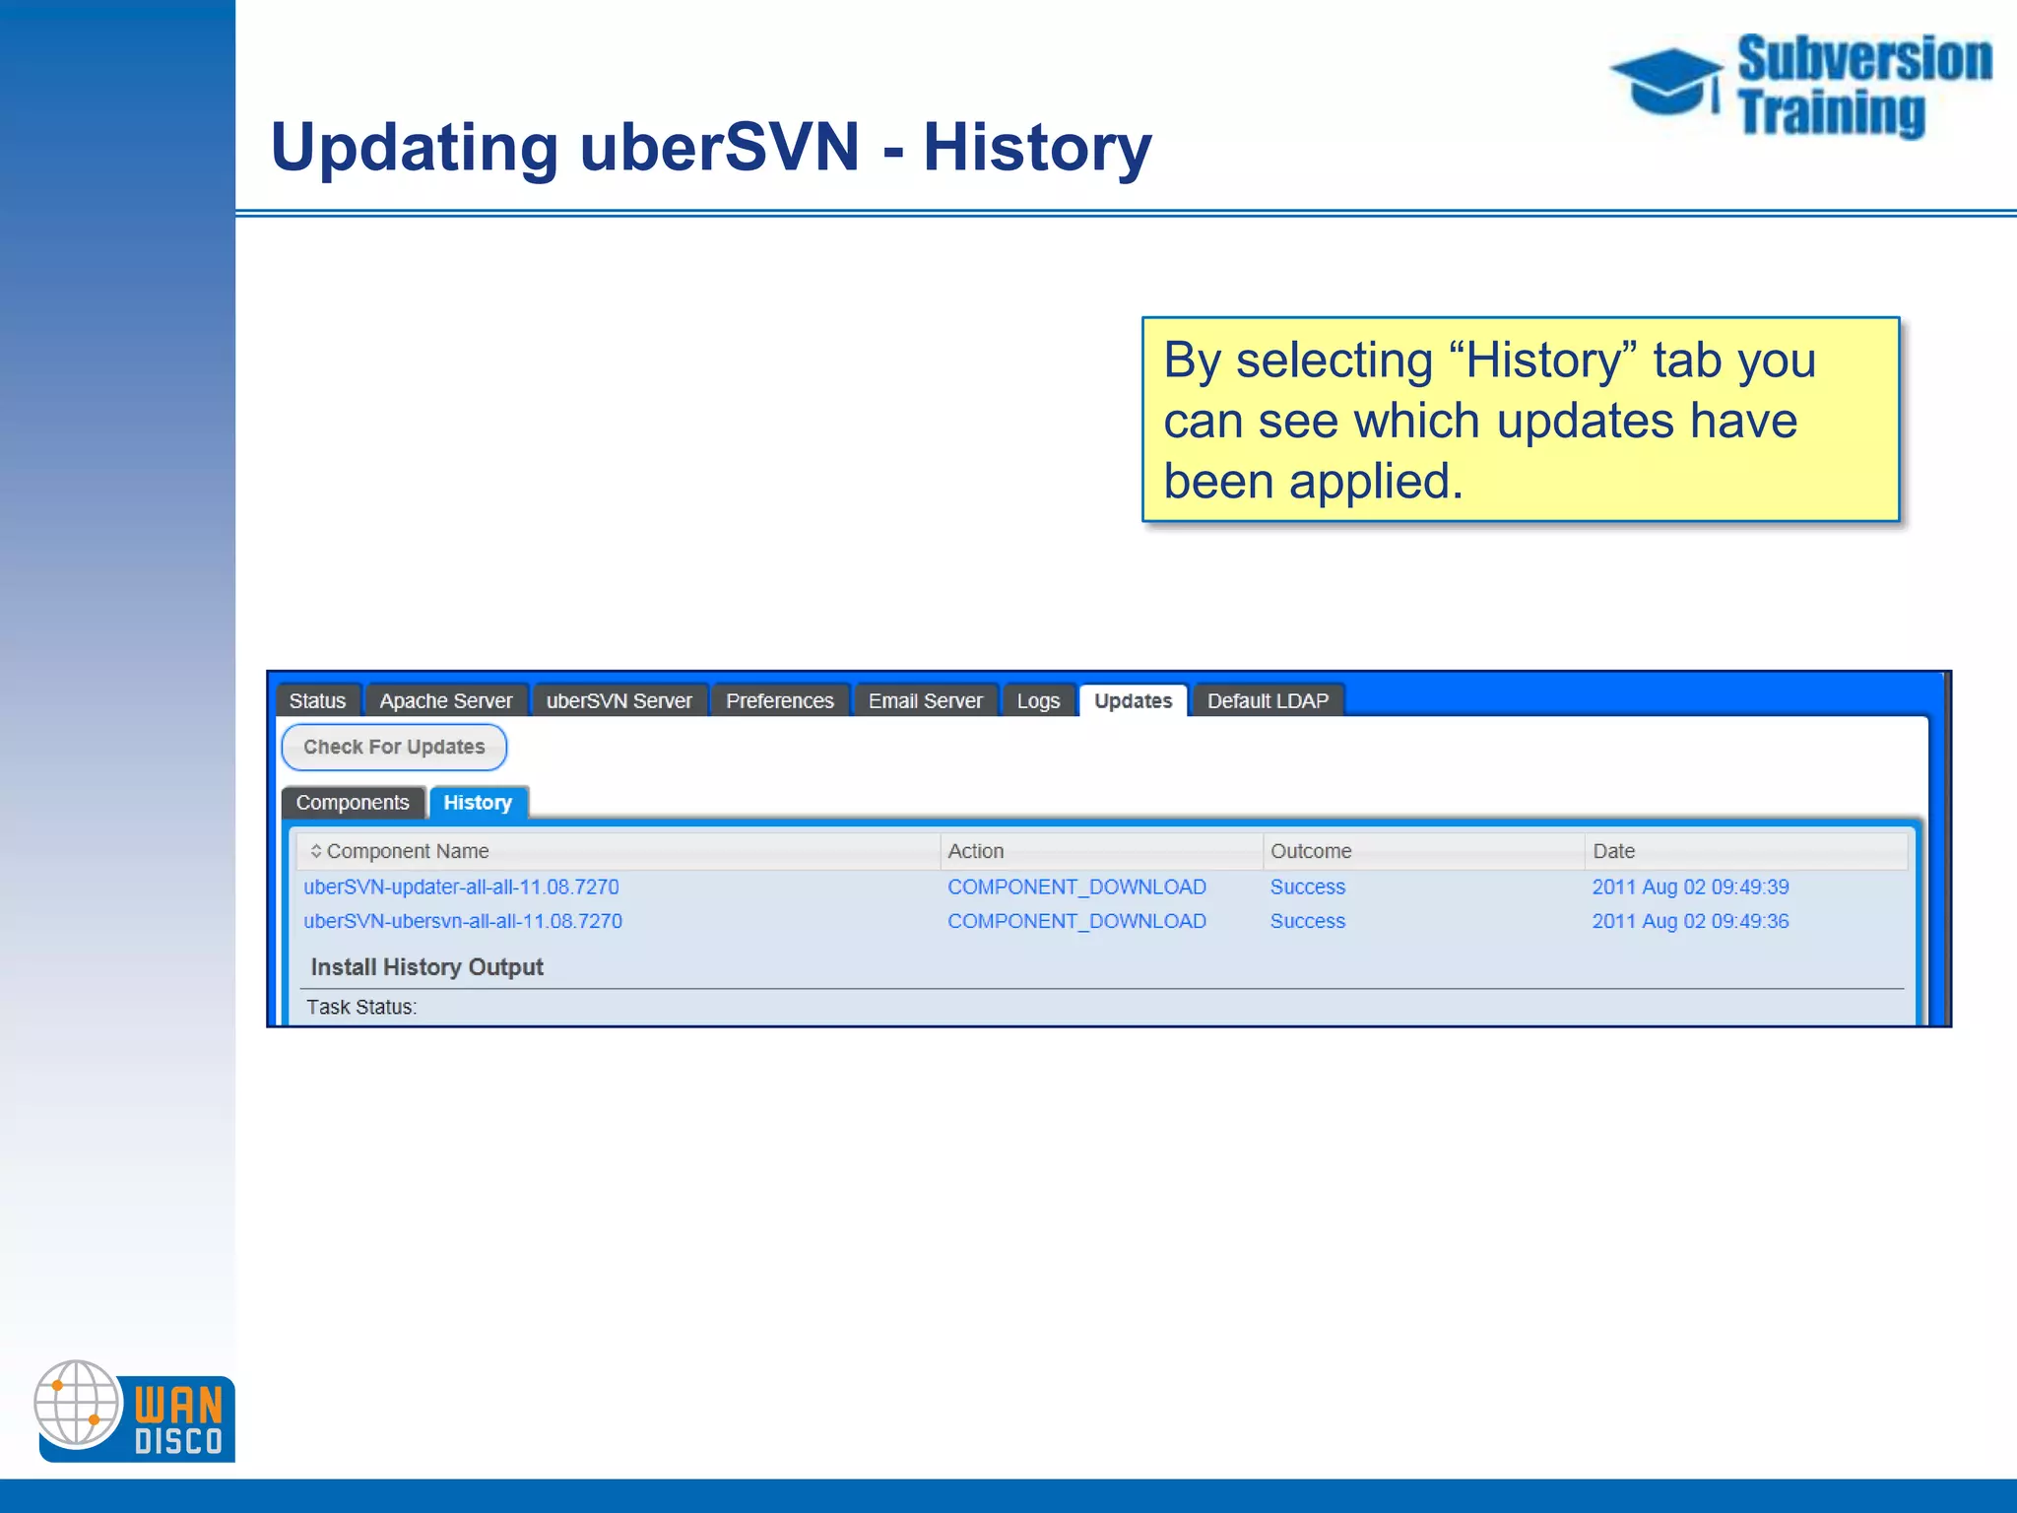2017x1513 pixels.
Task: Go to the Email Server tab
Action: coord(925,700)
